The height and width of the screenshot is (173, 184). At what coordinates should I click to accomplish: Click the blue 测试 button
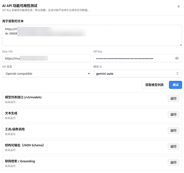175,85
